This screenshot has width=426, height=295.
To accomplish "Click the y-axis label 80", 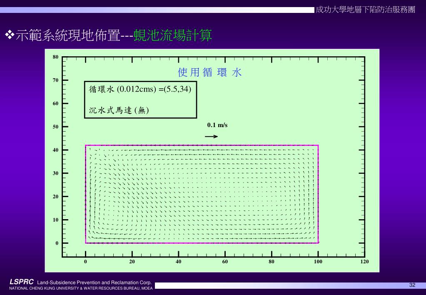I will coord(56,57).
